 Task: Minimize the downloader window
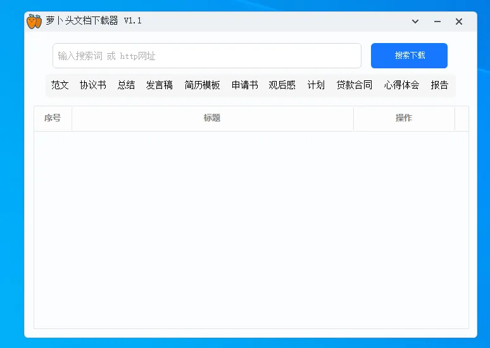tap(437, 22)
